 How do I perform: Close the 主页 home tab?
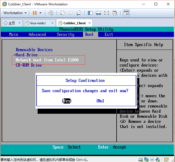coord(19,23)
